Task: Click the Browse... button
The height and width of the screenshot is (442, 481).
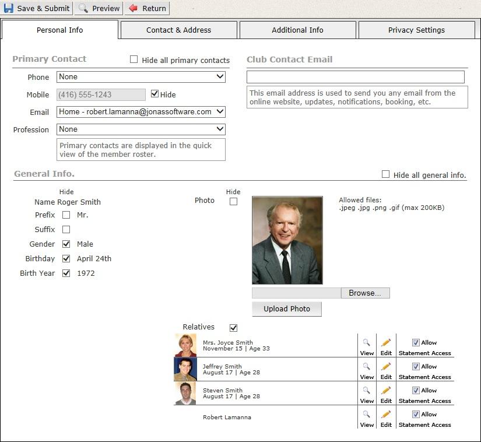Action: click(x=365, y=293)
